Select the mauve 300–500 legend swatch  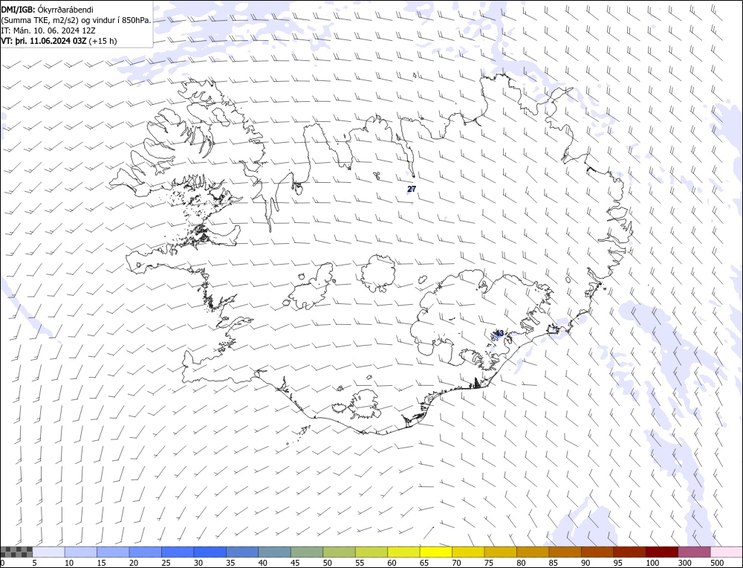(694, 552)
